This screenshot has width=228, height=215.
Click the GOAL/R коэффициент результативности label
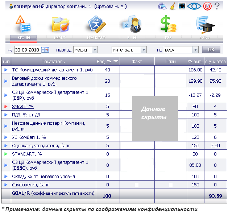[x=53, y=193]
